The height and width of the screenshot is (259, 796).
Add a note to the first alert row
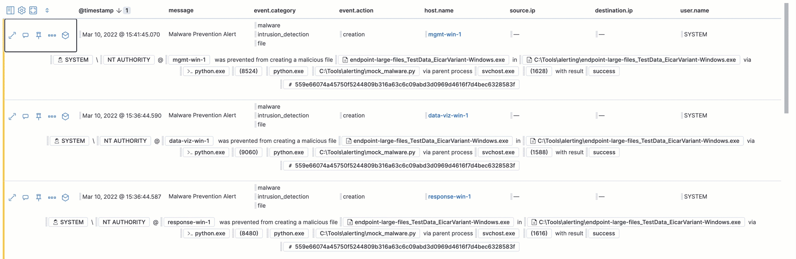25,35
